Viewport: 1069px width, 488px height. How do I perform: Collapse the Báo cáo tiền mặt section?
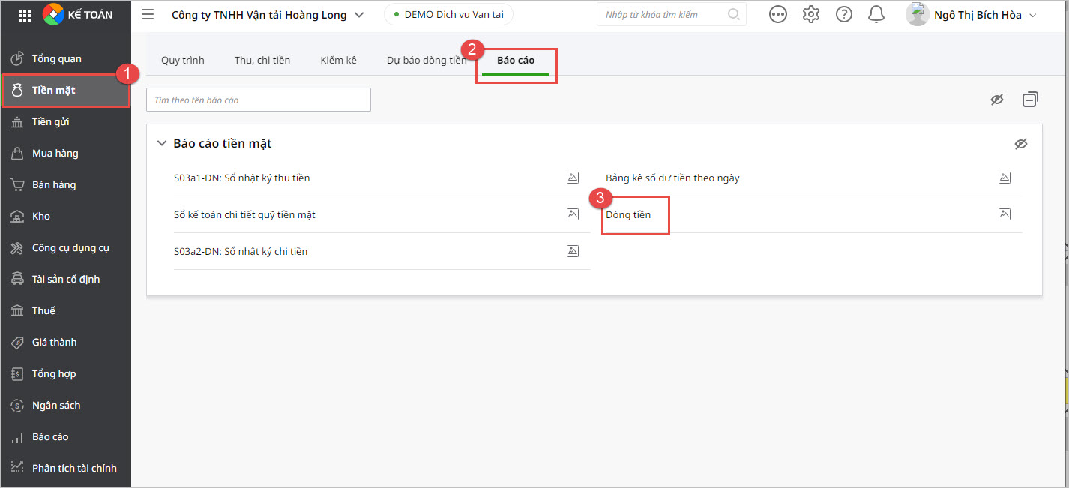click(x=162, y=144)
